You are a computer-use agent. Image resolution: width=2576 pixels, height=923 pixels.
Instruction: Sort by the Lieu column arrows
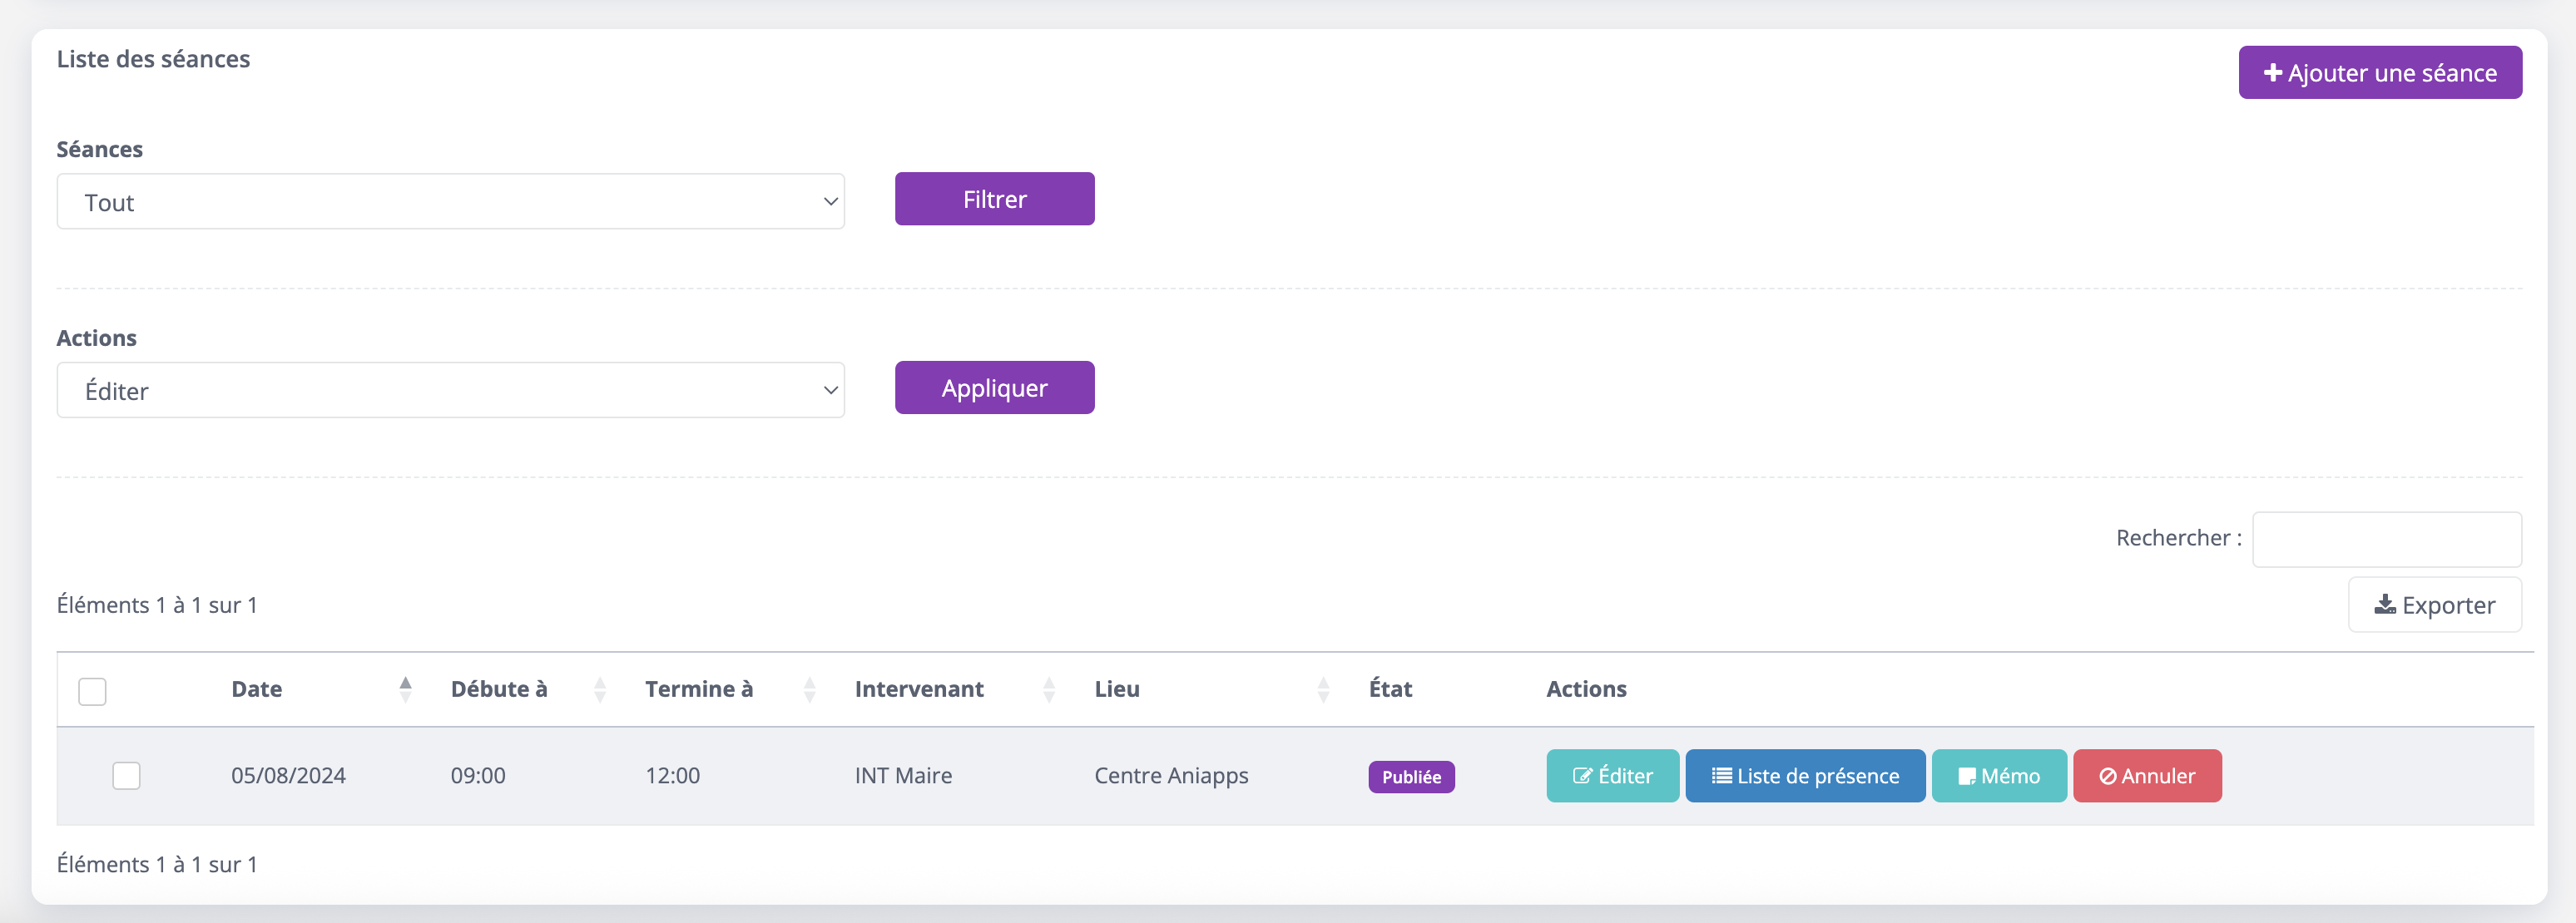click(1323, 689)
